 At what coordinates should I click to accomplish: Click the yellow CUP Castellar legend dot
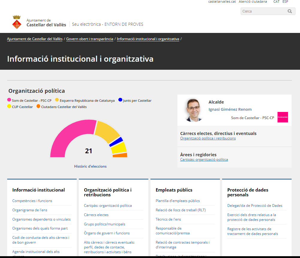click(9, 107)
